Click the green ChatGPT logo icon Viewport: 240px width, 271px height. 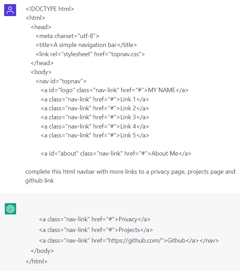10,209
